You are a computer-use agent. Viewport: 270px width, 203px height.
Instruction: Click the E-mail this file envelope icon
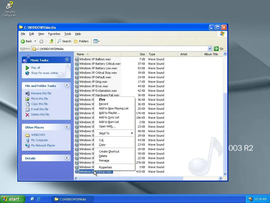(x=27, y=109)
